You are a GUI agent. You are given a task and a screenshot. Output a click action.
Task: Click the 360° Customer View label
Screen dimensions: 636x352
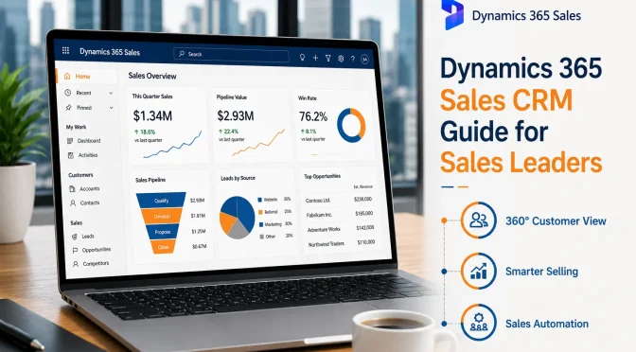(x=556, y=221)
